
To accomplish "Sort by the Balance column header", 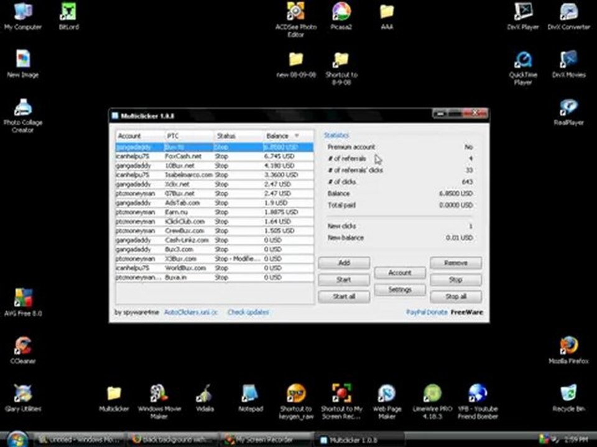I will [x=288, y=136].
